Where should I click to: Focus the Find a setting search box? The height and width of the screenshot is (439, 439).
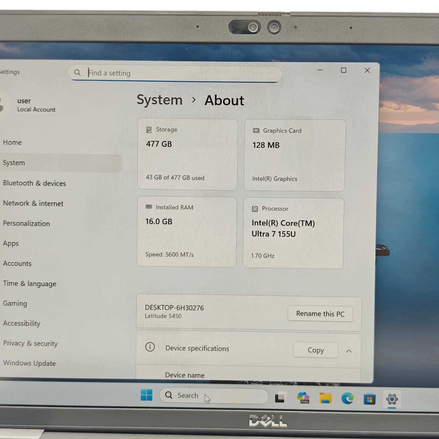click(175, 73)
